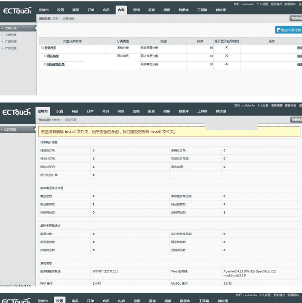Open 个人设置 link in the bottom page header
The width and height of the screenshot is (302, 303).
click(x=265, y=295)
